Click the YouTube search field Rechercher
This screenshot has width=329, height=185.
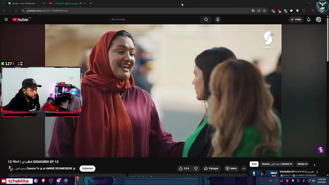[155, 20]
